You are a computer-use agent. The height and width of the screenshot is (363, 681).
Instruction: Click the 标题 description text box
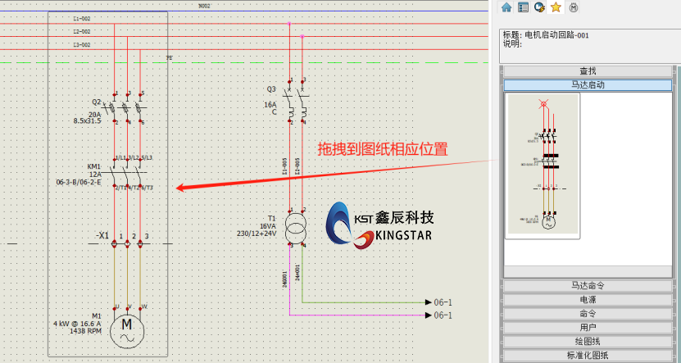(x=588, y=47)
